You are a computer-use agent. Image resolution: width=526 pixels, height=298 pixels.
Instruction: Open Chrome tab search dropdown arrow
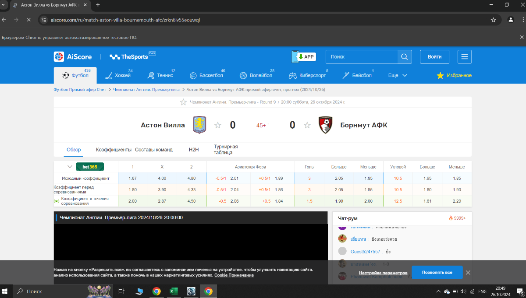(x=4, y=5)
